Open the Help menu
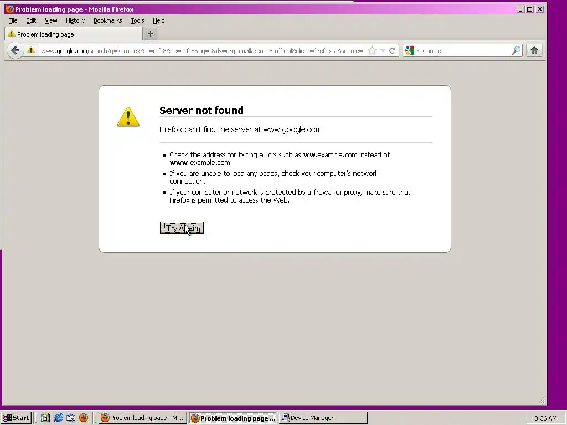567x425 pixels. (x=158, y=20)
